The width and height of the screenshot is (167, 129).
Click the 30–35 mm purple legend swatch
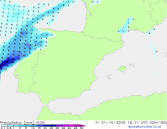59,126
